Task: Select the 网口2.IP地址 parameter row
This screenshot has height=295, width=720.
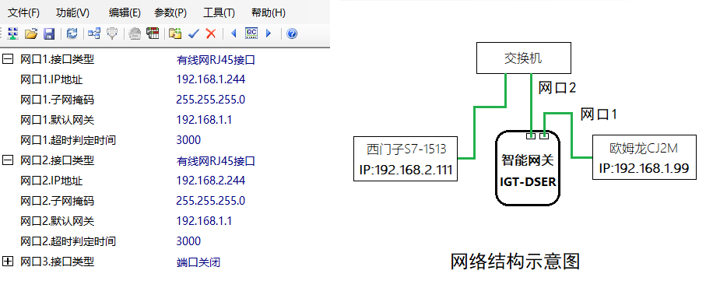Action: (x=51, y=181)
